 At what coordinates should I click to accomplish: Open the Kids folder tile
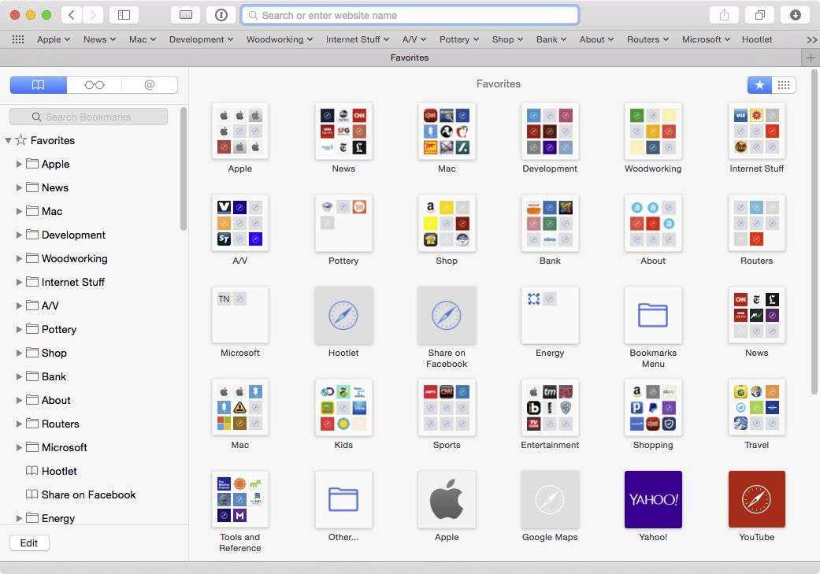tap(343, 407)
